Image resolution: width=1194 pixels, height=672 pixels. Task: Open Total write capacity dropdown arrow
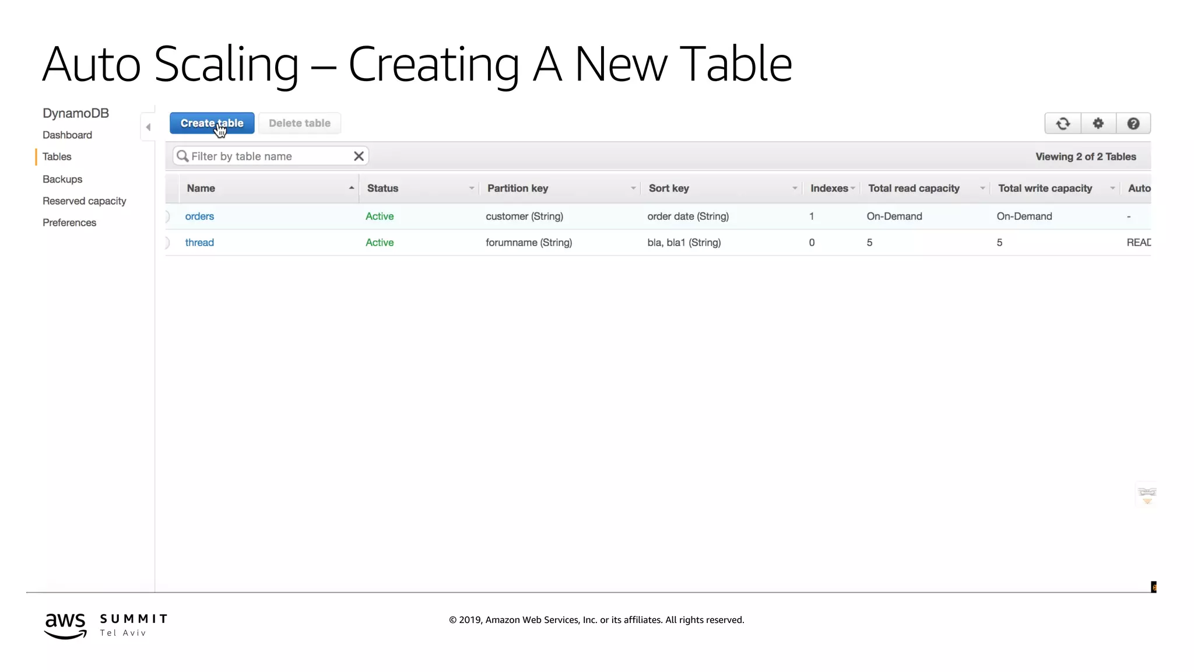pyautogui.click(x=1112, y=188)
